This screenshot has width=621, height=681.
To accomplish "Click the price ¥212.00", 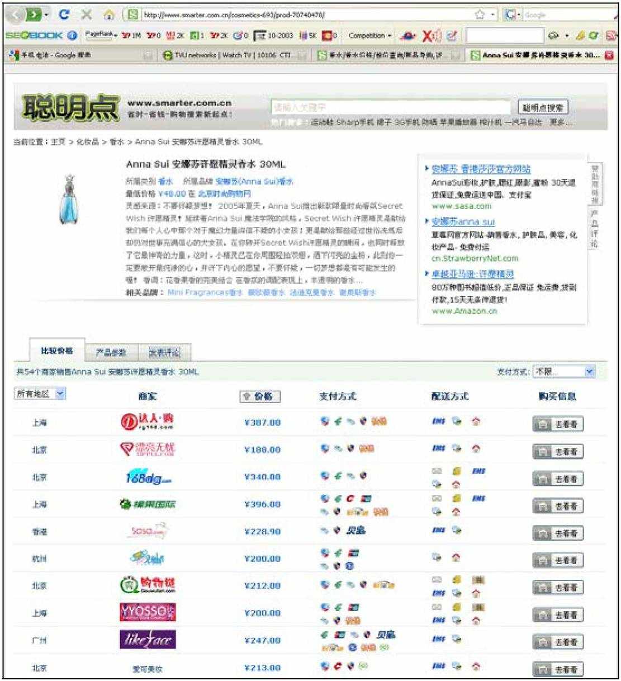I will (x=262, y=586).
